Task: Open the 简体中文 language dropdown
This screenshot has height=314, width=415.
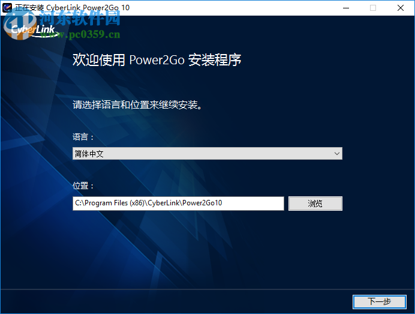Action: (207, 154)
